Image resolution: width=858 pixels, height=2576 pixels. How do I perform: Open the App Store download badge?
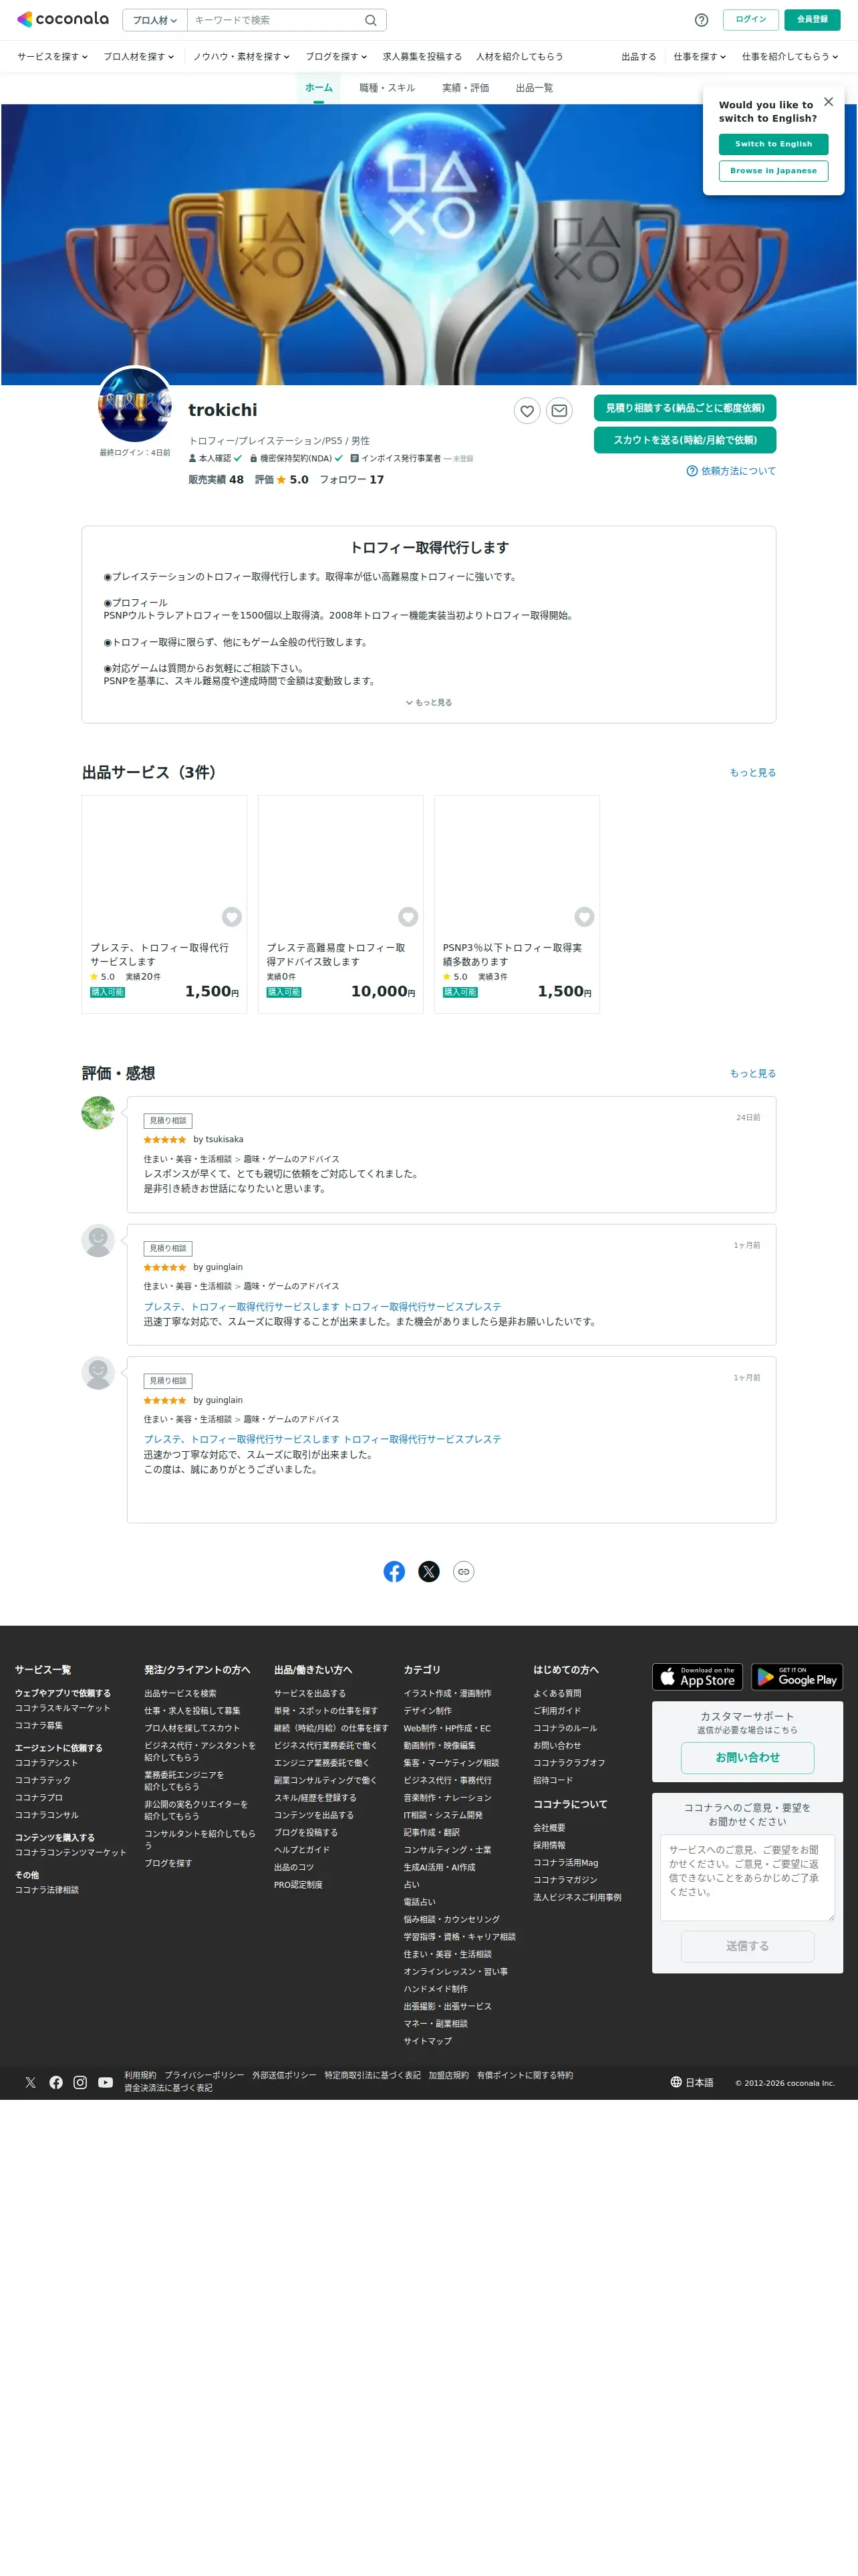click(697, 1676)
